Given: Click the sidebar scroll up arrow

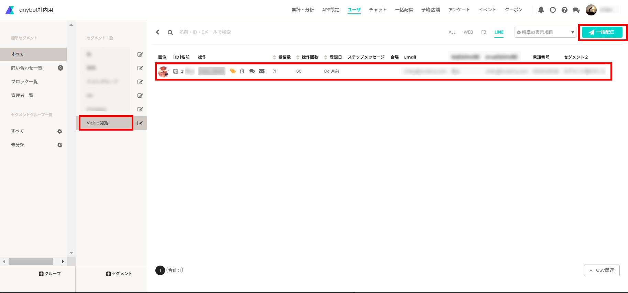Looking at the screenshot, I should 71,25.
